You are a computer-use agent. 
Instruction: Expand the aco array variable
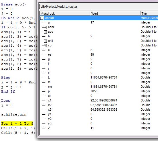[45, 32]
